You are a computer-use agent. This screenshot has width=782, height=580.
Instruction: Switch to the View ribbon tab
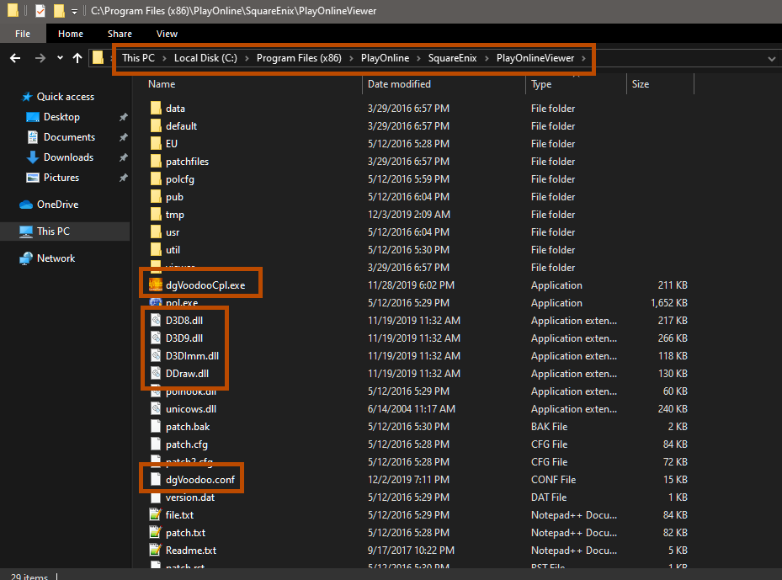(x=167, y=34)
